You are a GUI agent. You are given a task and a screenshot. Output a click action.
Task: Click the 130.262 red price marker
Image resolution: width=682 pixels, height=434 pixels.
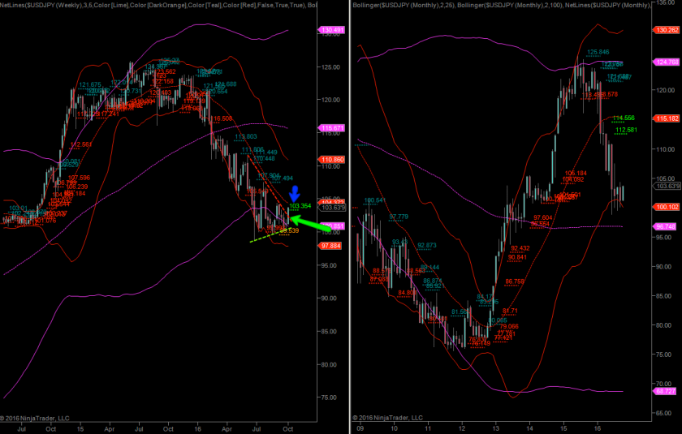pyautogui.click(x=667, y=31)
